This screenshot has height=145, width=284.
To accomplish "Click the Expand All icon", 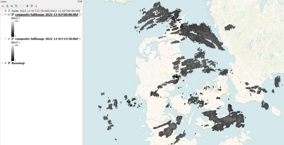I will tap(27, 6).
